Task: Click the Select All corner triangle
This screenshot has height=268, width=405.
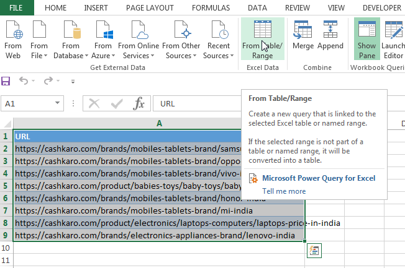Action: click(7, 123)
